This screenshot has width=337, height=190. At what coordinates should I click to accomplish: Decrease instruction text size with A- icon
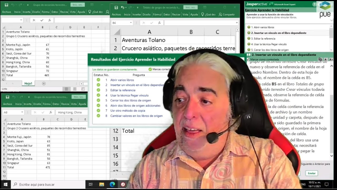(326, 60)
